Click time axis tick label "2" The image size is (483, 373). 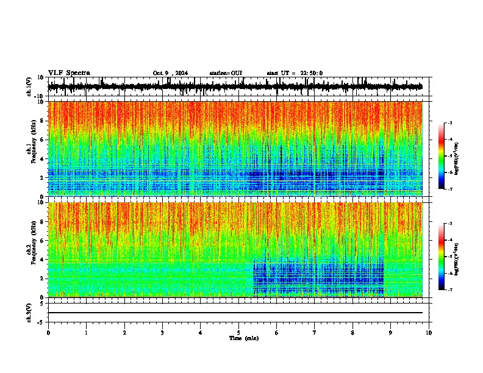(x=124, y=333)
